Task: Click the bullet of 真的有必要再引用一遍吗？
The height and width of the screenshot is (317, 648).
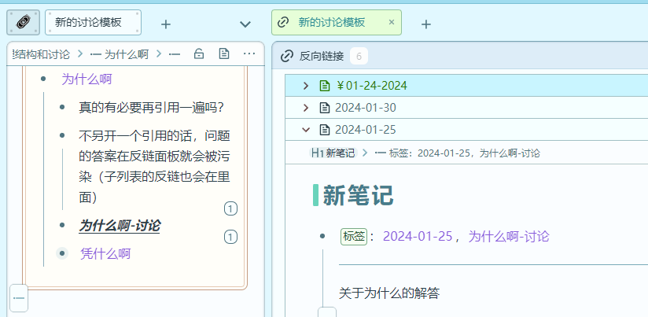Action: (x=62, y=108)
